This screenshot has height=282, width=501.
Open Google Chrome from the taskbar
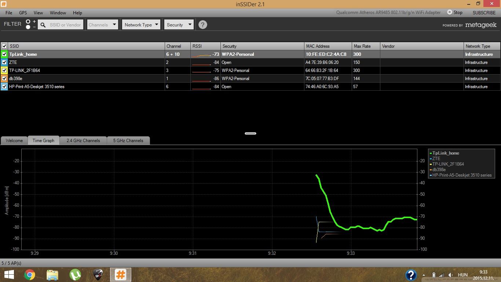click(x=30, y=275)
